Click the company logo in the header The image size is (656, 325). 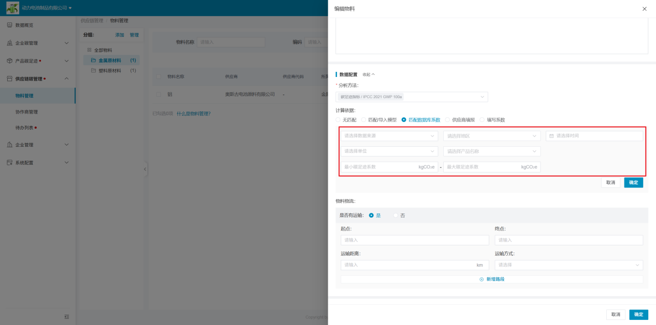pos(12,8)
